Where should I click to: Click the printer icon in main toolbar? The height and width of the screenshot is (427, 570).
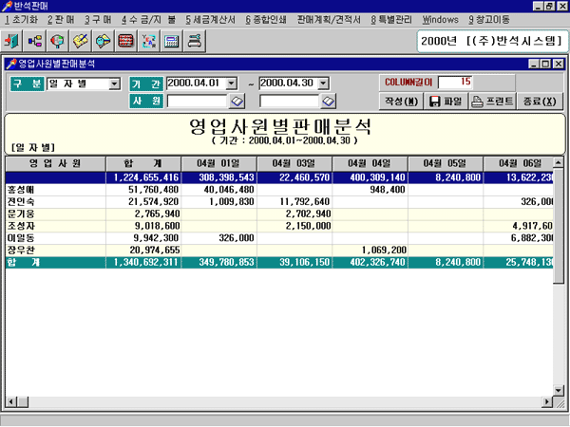click(195, 41)
